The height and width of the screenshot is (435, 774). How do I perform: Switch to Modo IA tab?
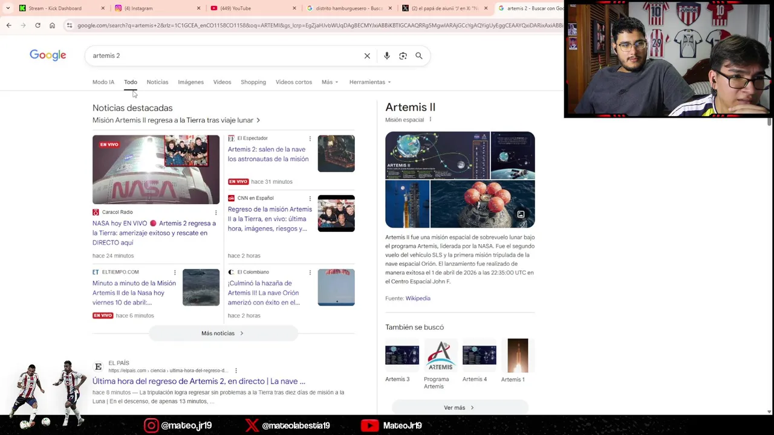103,82
